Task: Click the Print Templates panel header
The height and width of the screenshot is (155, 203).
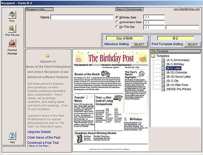Action: tap(175, 51)
